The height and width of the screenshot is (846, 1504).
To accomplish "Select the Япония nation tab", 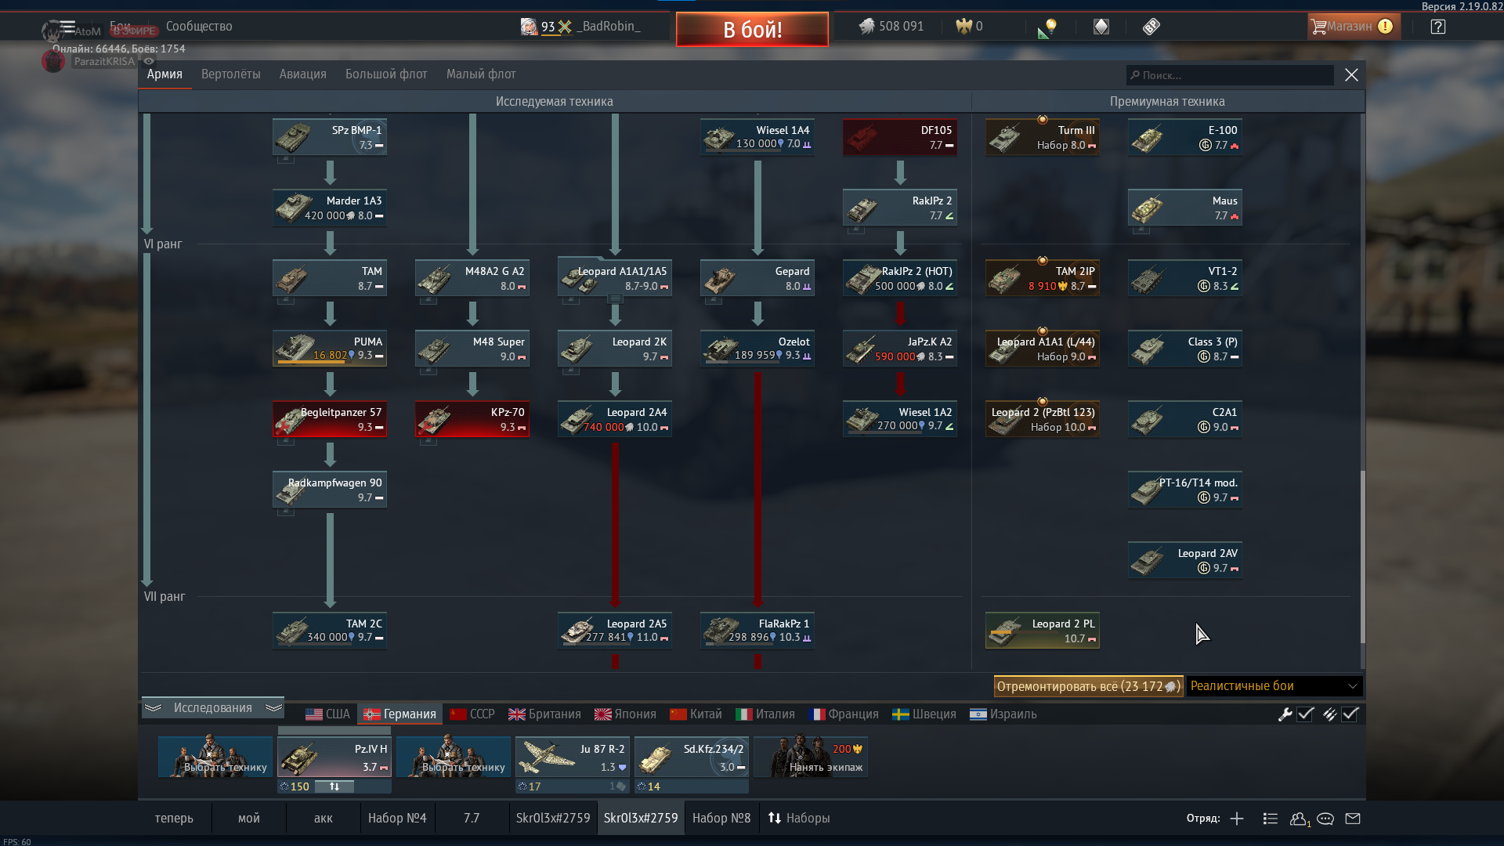I will pos(625,714).
